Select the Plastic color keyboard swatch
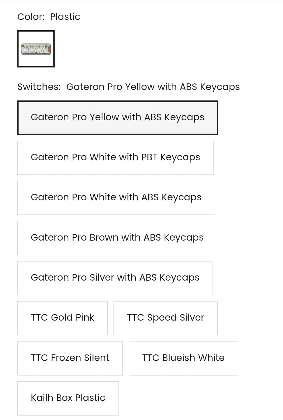 36,49
